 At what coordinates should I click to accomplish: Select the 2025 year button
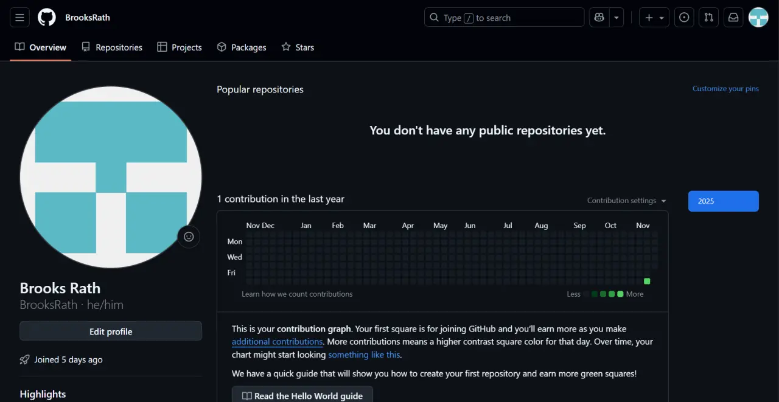pyautogui.click(x=724, y=201)
